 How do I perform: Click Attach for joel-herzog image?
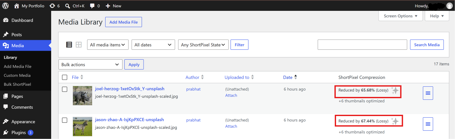[231, 95]
